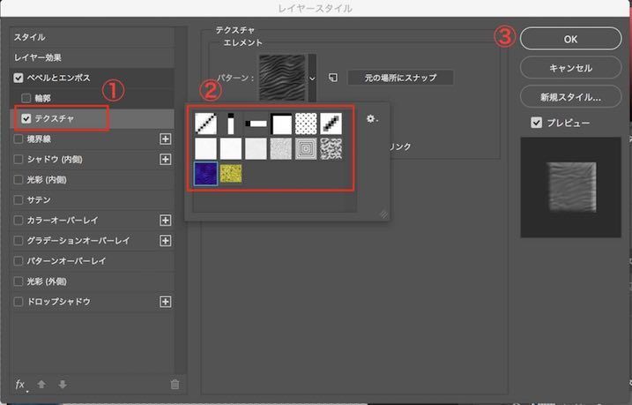Open the pattern dropdown arrow
This screenshot has height=405, width=632.
(x=312, y=79)
